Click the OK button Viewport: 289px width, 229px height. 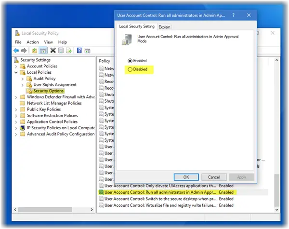(x=186, y=177)
